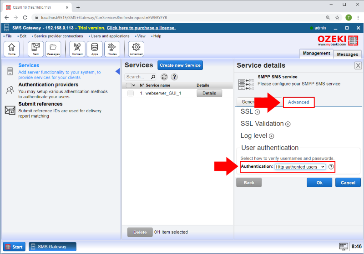Click the Cancel button

tap(348, 183)
